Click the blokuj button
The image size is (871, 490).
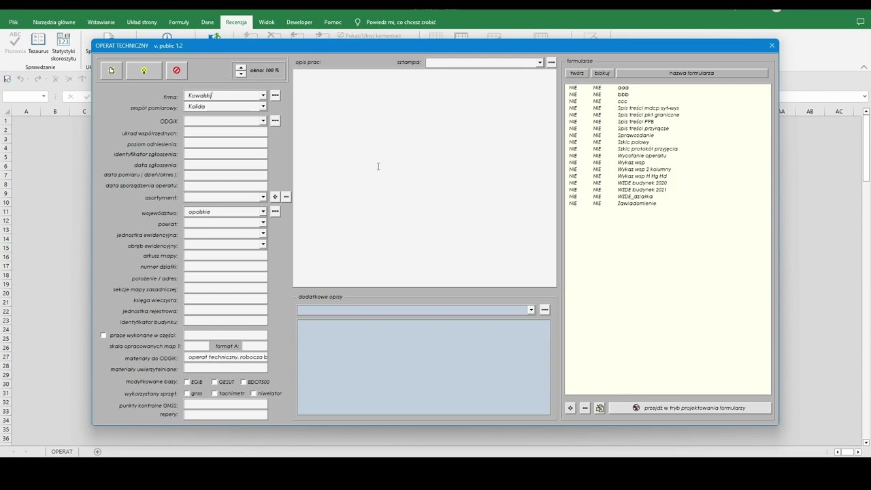point(602,73)
